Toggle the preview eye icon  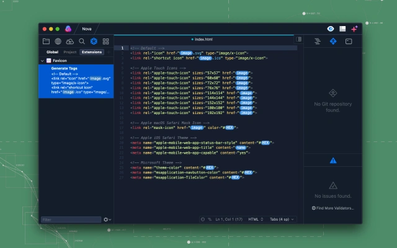331,29
